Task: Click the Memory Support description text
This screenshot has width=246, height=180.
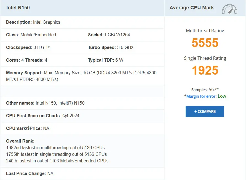Action: tap(81, 76)
